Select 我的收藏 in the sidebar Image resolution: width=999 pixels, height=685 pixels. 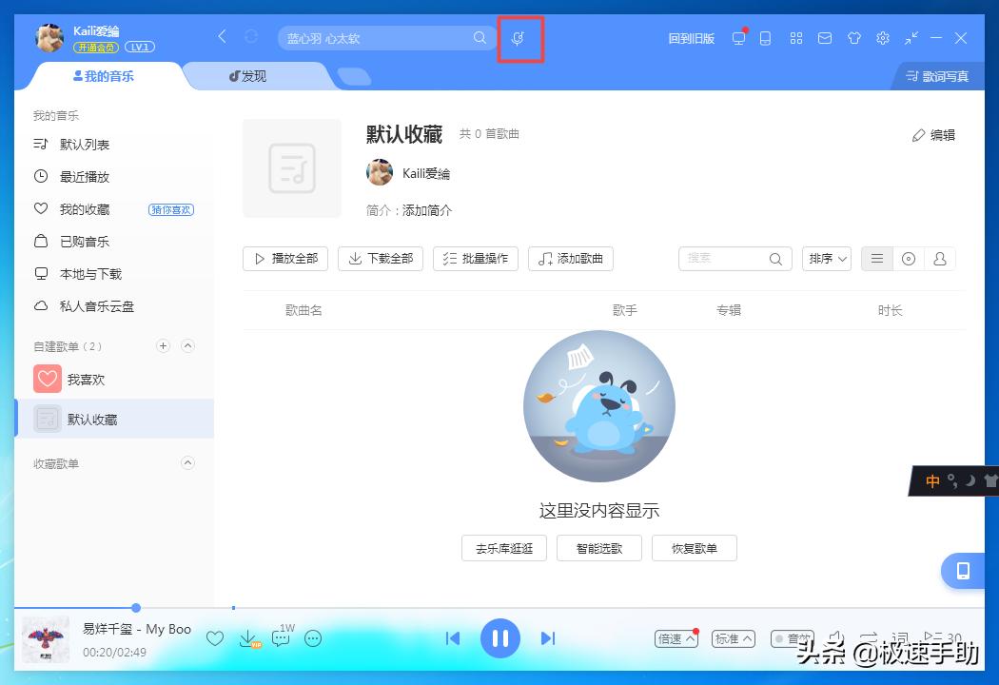[86, 208]
